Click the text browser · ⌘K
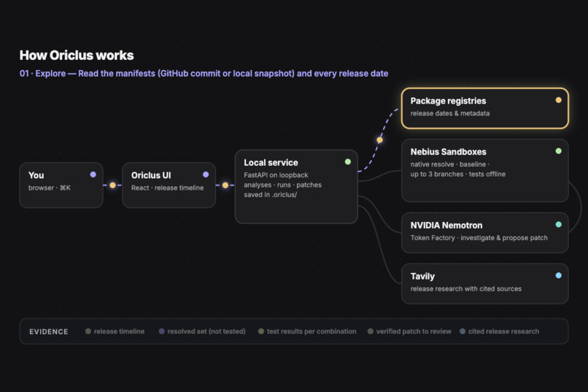588x392 pixels. (x=50, y=188)
